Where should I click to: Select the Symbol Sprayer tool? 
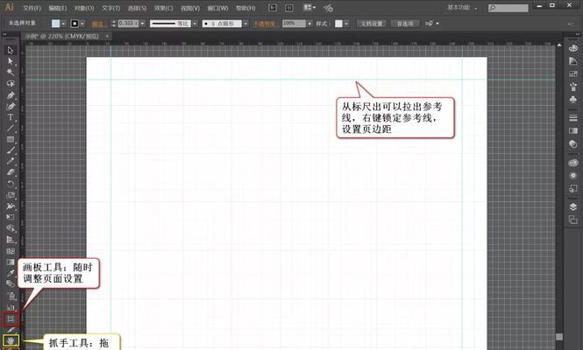(11, 296)
